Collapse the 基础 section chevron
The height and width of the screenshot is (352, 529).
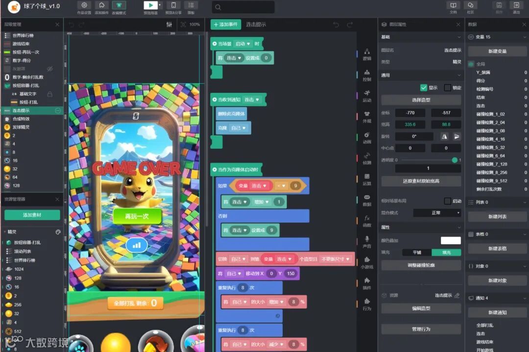click(x=459, y=37)
